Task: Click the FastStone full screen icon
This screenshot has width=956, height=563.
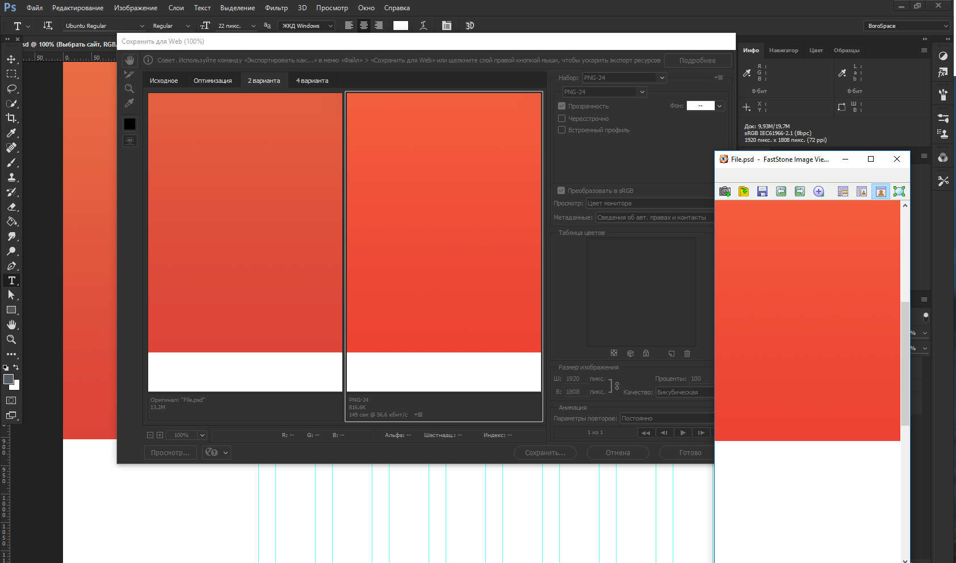Action: 899,191
